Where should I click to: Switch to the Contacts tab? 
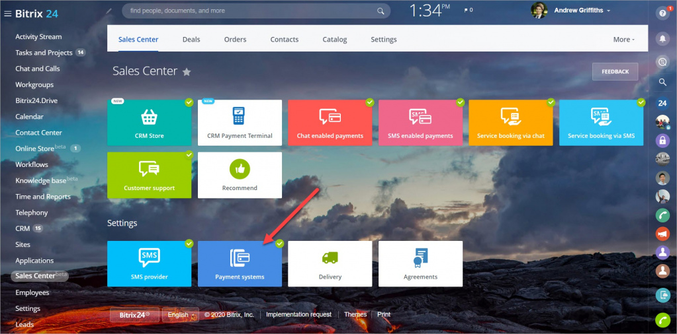285,40
